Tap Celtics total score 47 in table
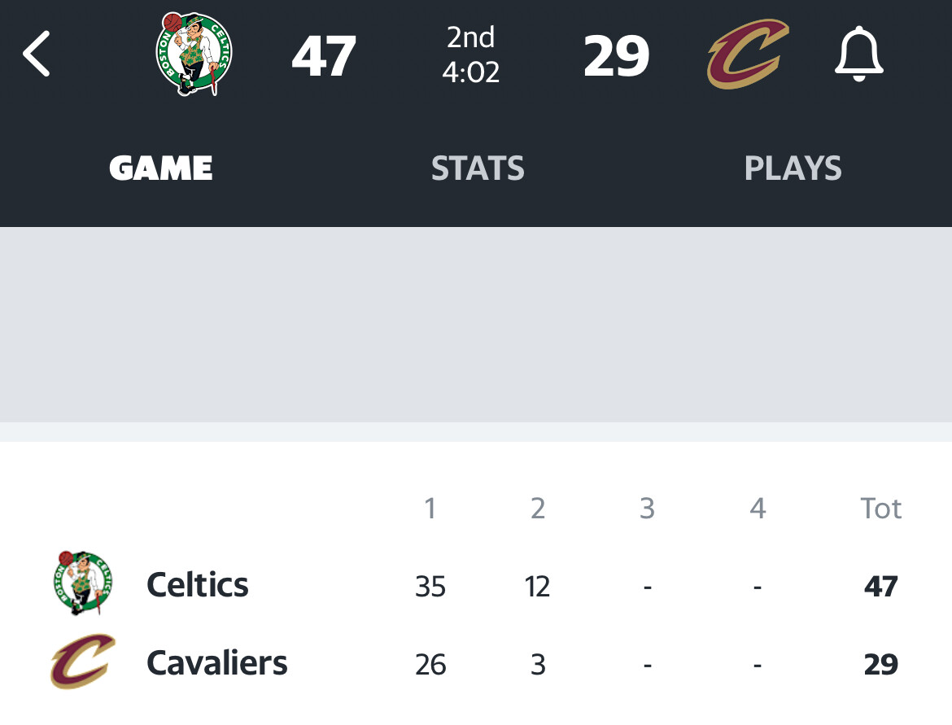Viewport: 952px width, 725px height. pos(880,587)
